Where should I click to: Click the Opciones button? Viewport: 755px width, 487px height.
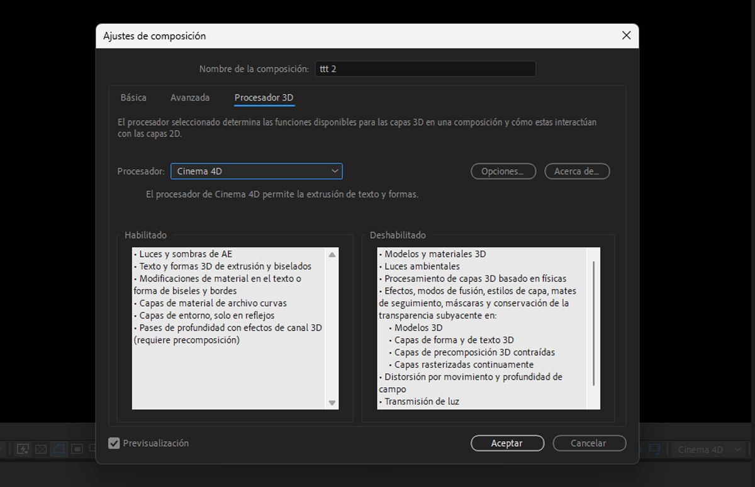pyautogui.click(x=503, y=171)
